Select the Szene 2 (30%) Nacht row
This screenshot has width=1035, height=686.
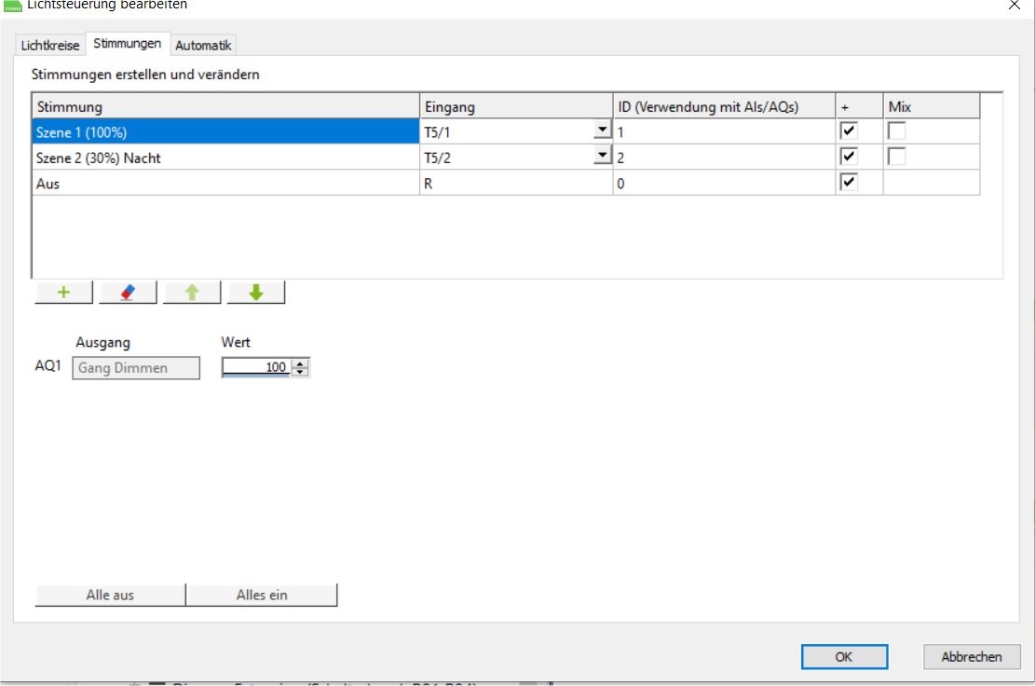[225, 158]
